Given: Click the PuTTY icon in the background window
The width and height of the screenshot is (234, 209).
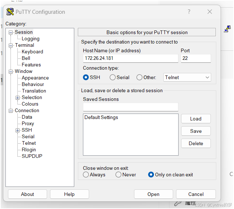Looking at the screenshot, I should click(x=227, y=29).
